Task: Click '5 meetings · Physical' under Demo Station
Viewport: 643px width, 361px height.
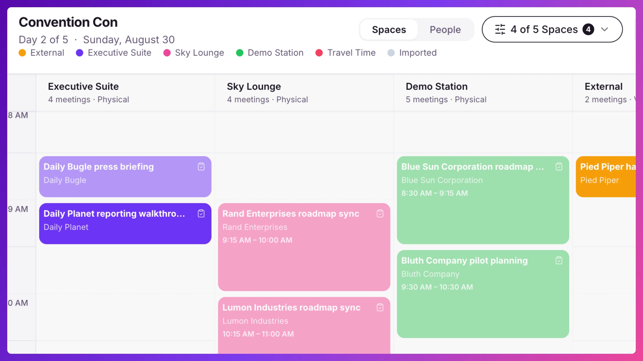Action: [x=446, y=99]
